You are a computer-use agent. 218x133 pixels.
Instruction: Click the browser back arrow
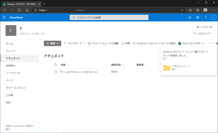pos(5,10)
